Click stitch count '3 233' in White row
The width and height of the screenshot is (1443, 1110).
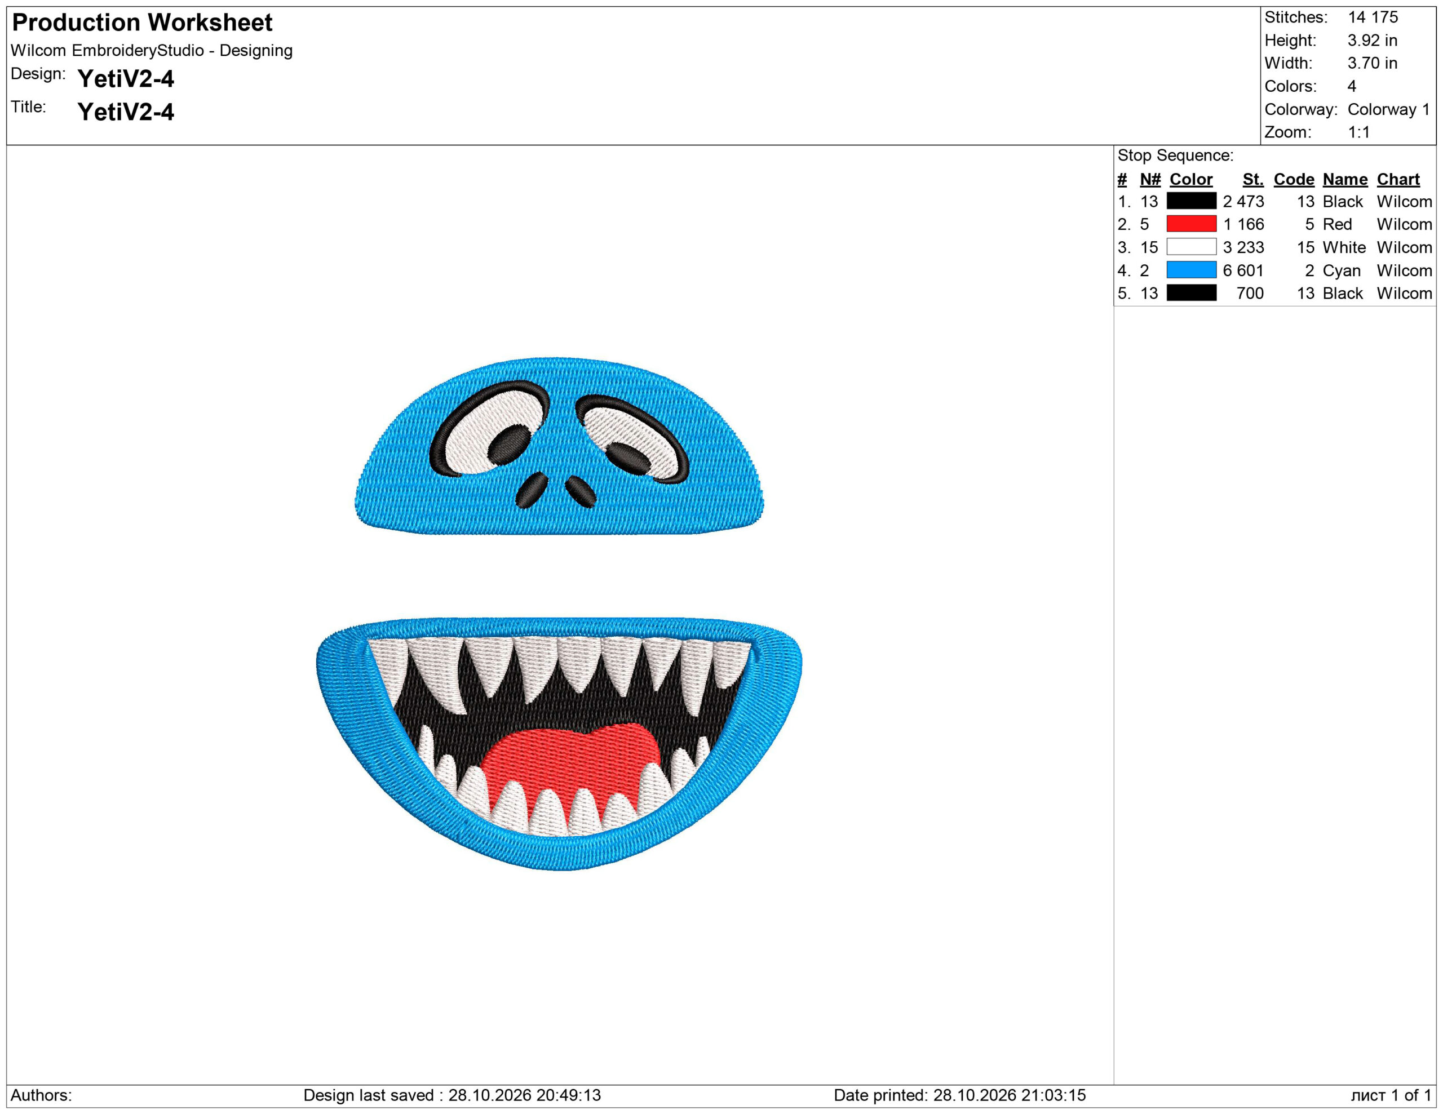pos(1243,247)
